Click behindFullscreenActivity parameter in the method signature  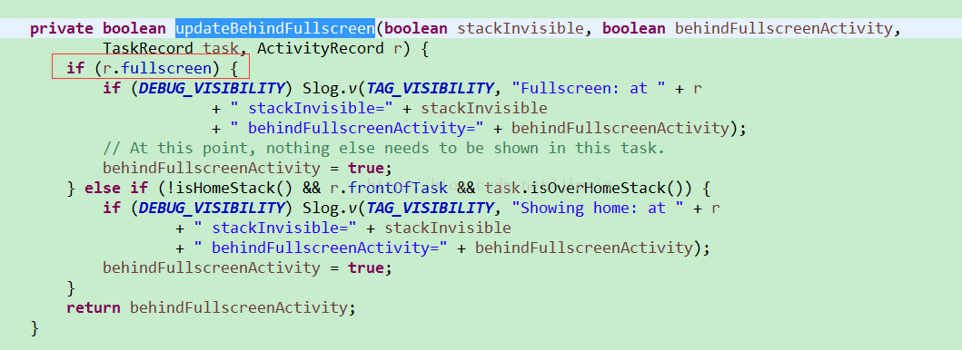tap(783, 28)
